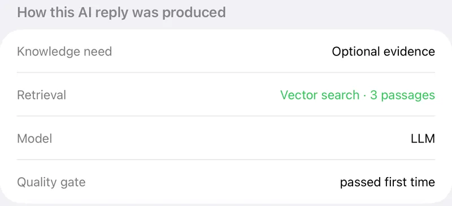The image size is (452, 206).
Task: Click the 'Optional evidence' value
Action: point(383,51)
